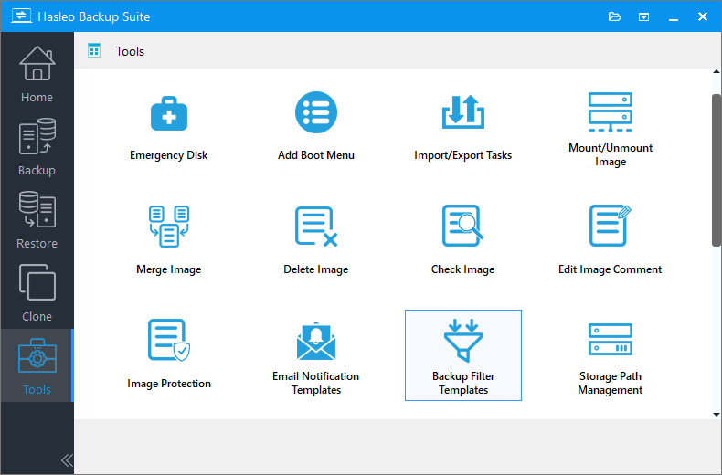Open Mount/Unmount Image tool

click(611, 128)
